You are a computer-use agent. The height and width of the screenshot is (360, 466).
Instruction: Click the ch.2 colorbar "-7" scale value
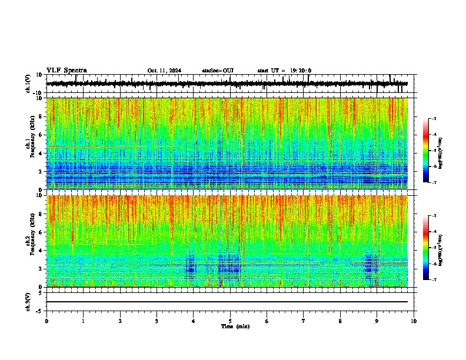[x=434, y=279]
